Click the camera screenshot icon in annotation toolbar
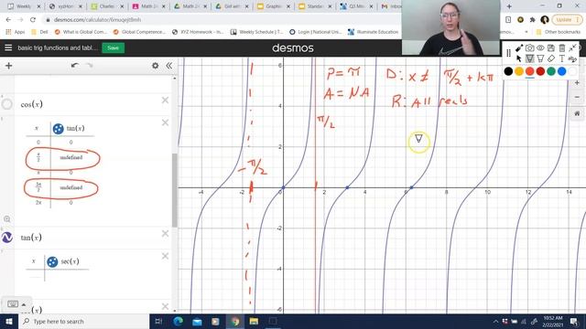 529,48
